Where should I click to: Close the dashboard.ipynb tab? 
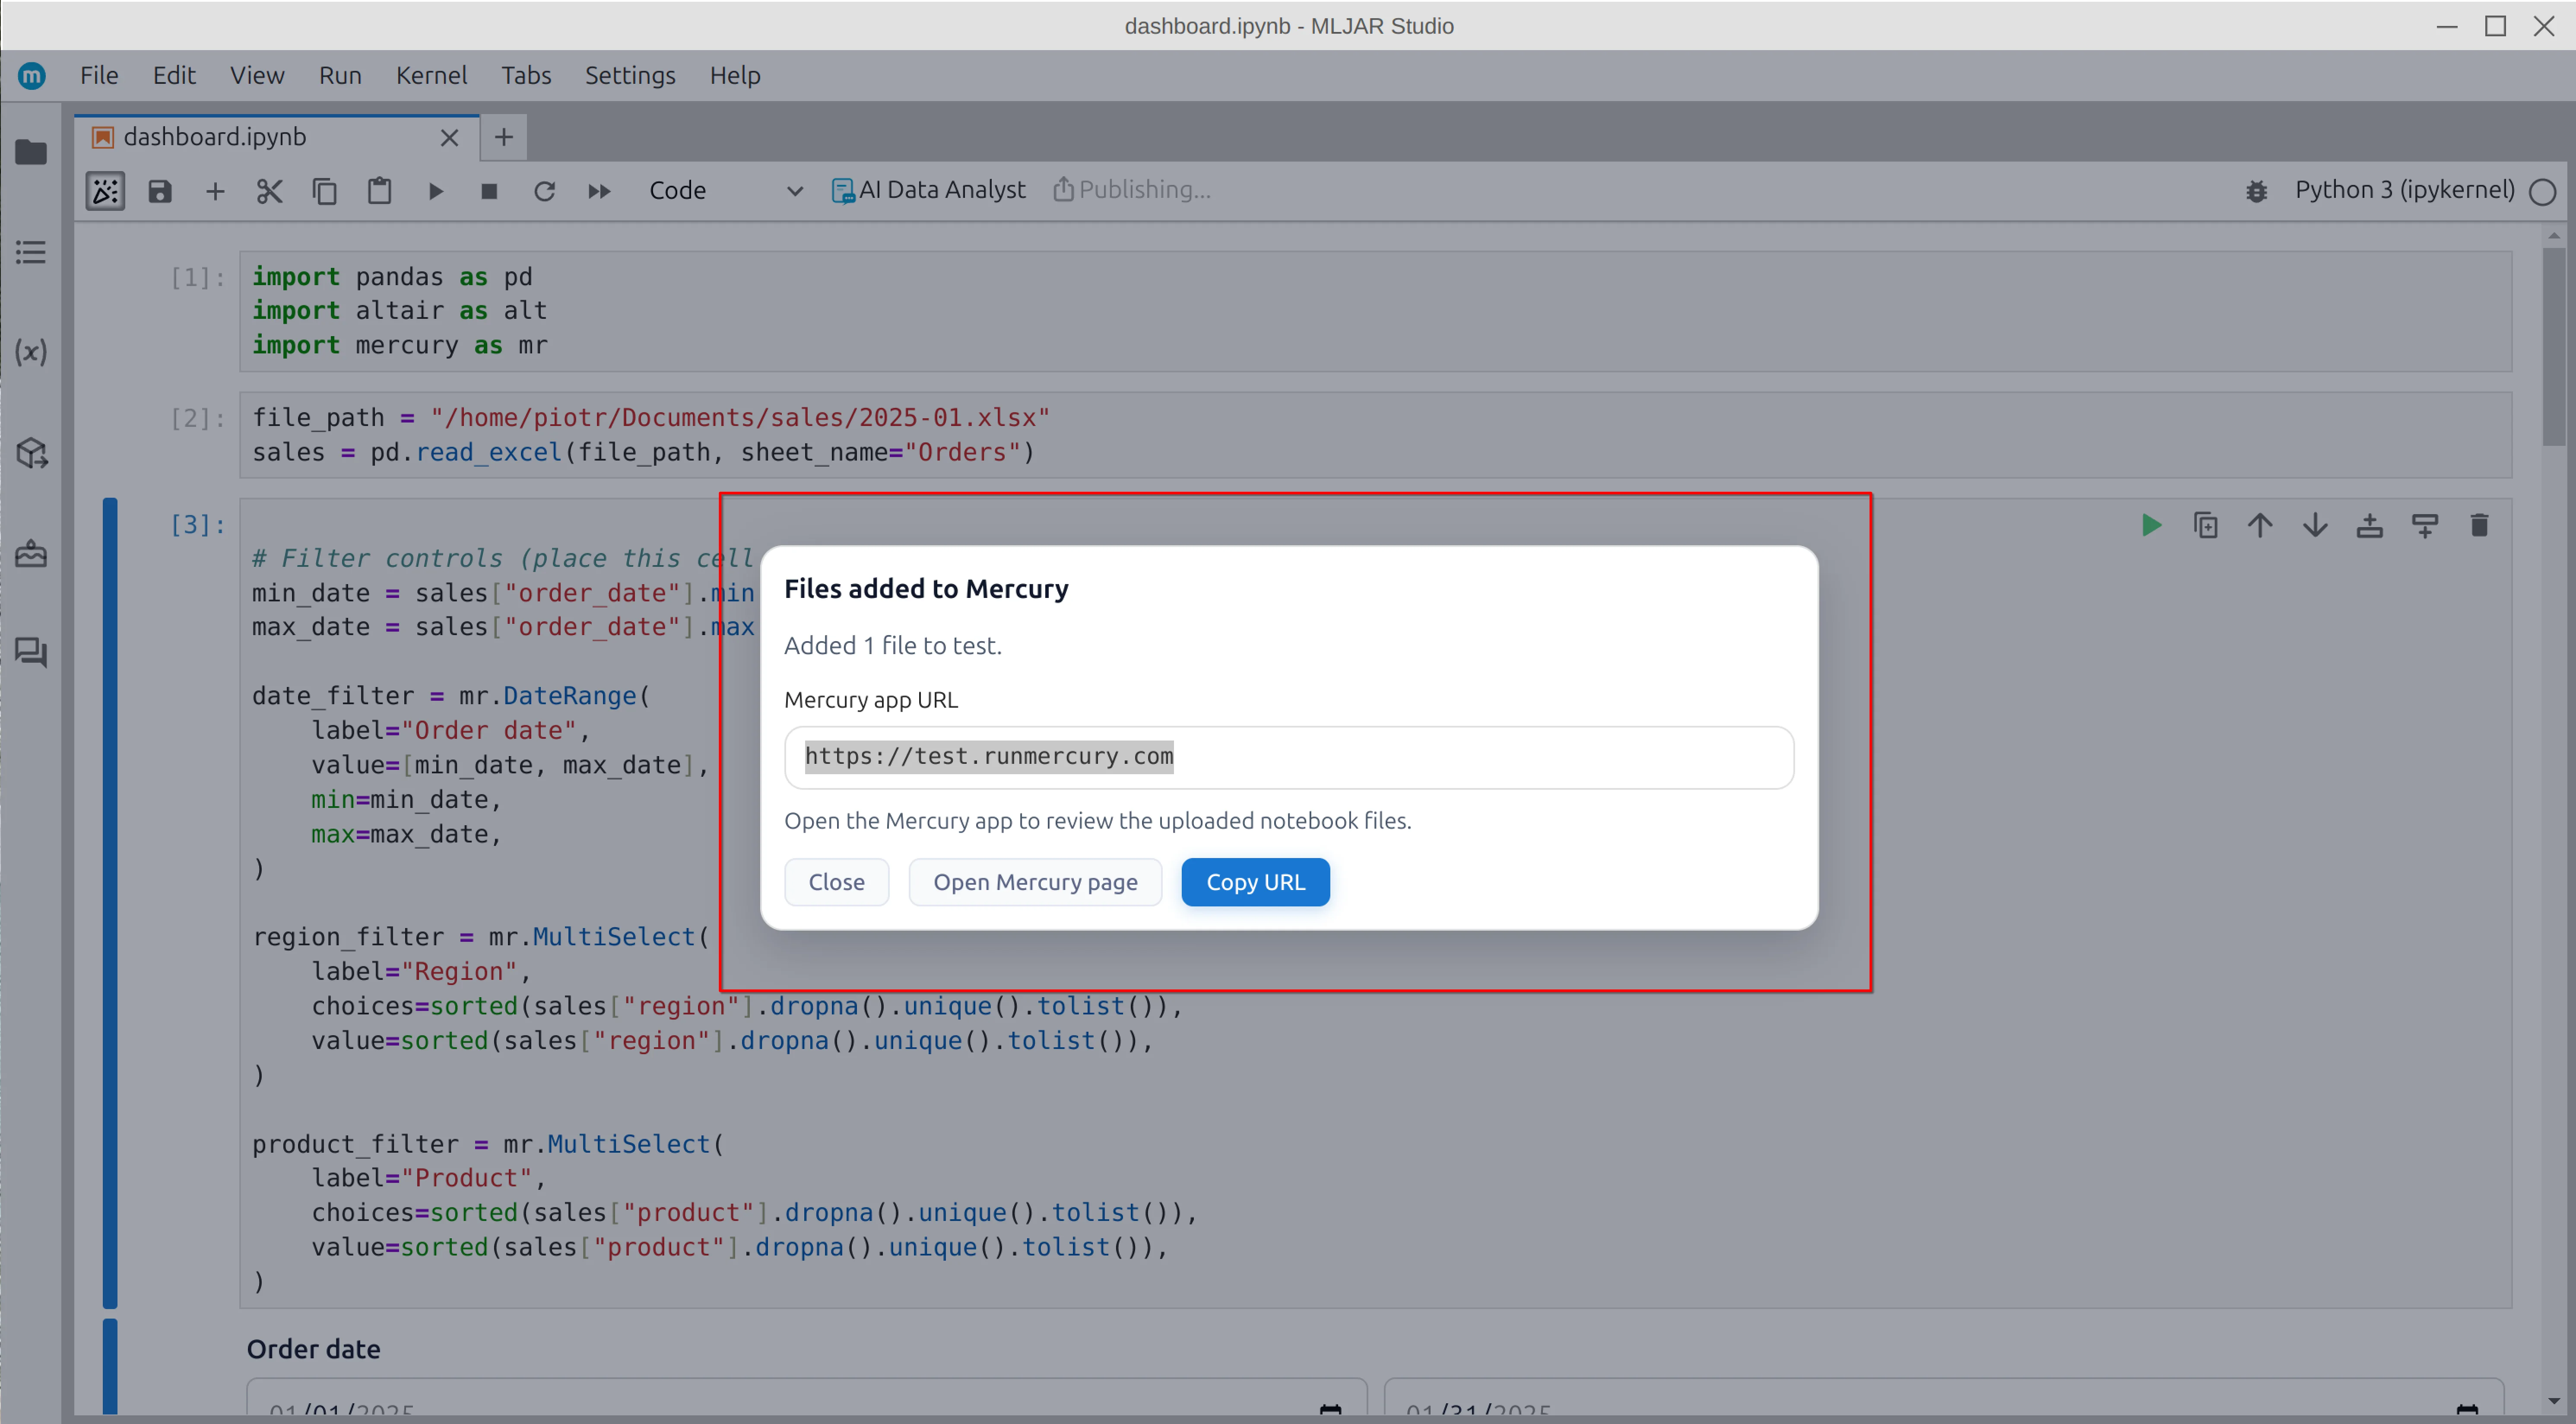pyautogui.click(x=449, y=138)
